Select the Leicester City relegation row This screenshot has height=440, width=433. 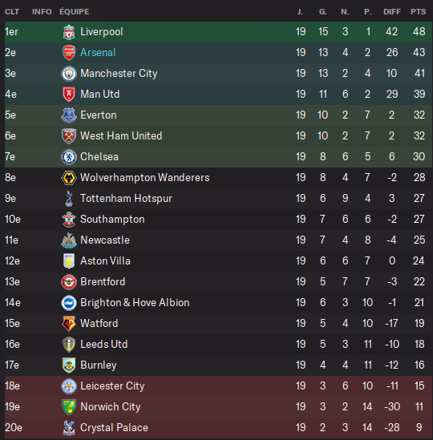point(218,386)
